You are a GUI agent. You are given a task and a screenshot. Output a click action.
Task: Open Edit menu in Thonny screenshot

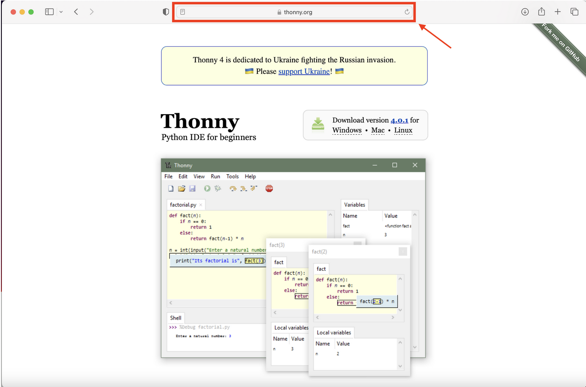click(x=183, y=176)
